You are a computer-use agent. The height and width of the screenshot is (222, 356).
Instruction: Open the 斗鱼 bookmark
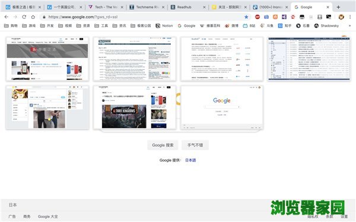click(267, 26)
